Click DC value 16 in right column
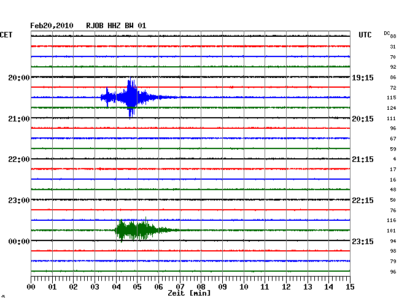This screenshot has width=399, height=303. (x=393, y=180)
